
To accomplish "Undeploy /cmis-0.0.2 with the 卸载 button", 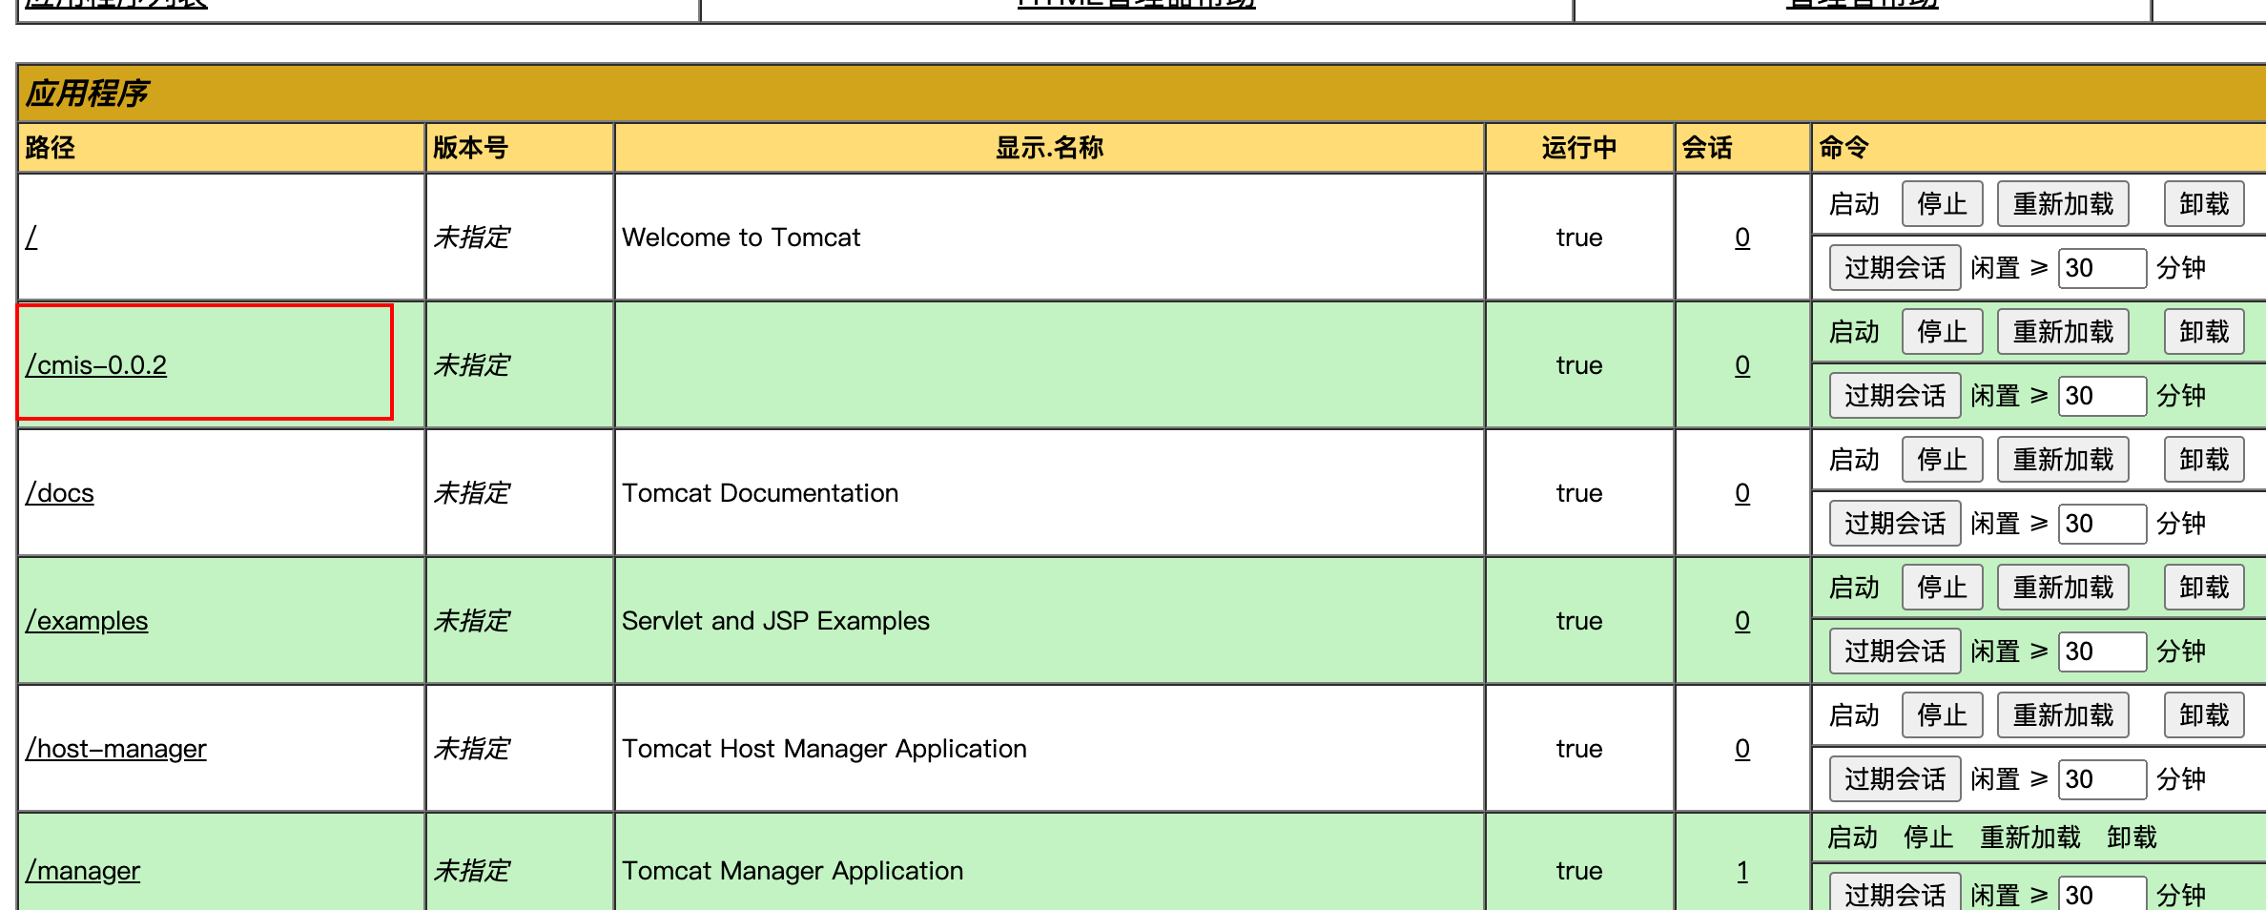I will pos(2204,332).
